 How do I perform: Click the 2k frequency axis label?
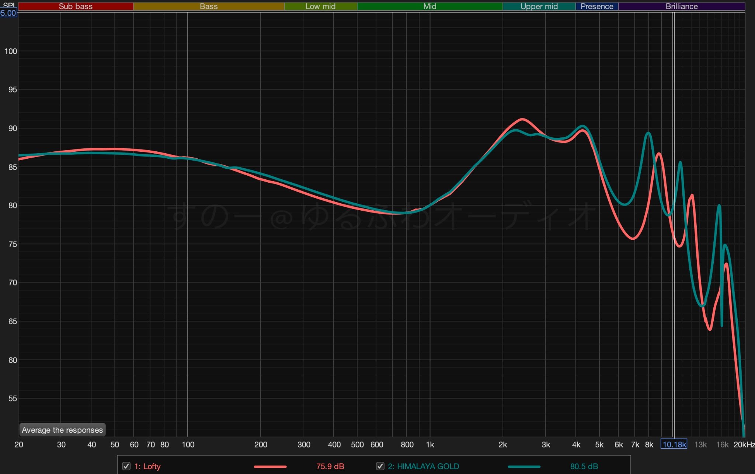(502, 445)
